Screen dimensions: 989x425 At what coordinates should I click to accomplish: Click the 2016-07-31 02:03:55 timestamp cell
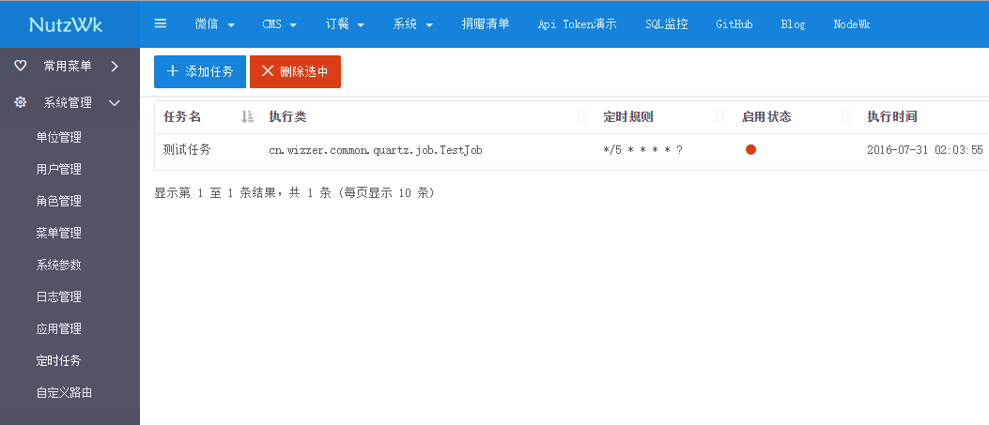(925, 150)
